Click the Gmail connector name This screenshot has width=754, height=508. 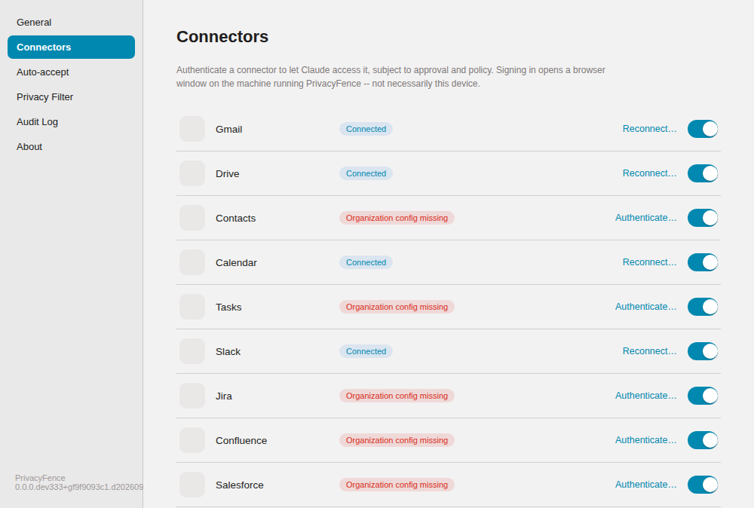click(229, 130)
